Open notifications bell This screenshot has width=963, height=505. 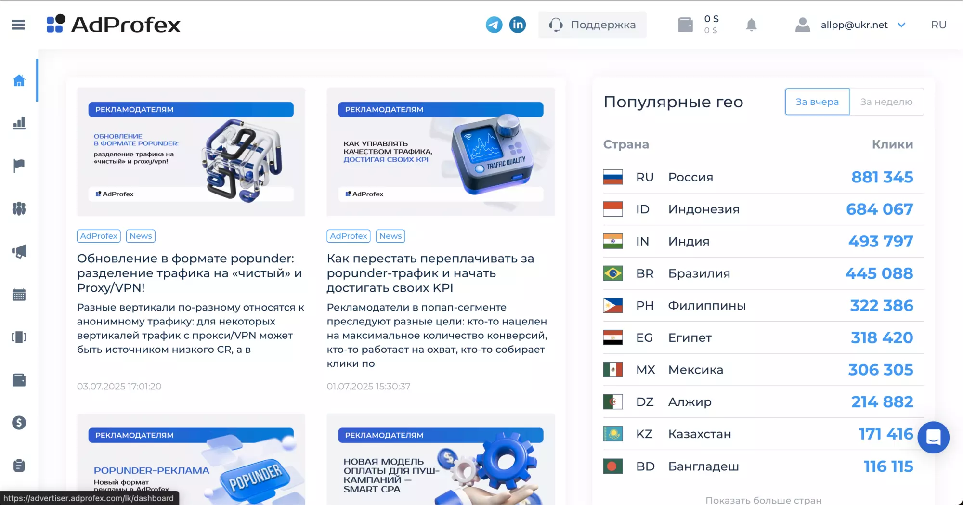tap(751, 25)
